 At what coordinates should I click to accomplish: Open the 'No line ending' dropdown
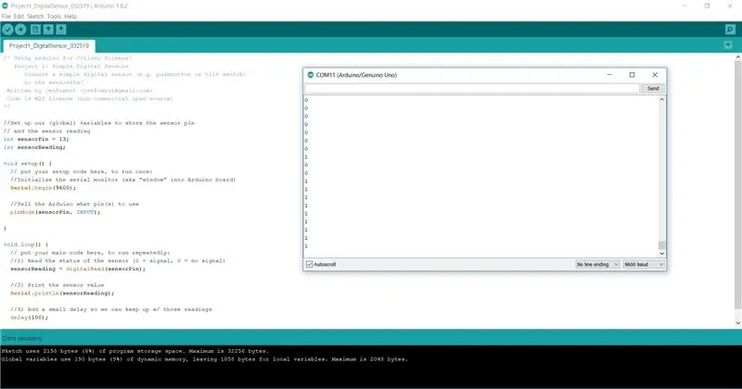pos(597,264)
